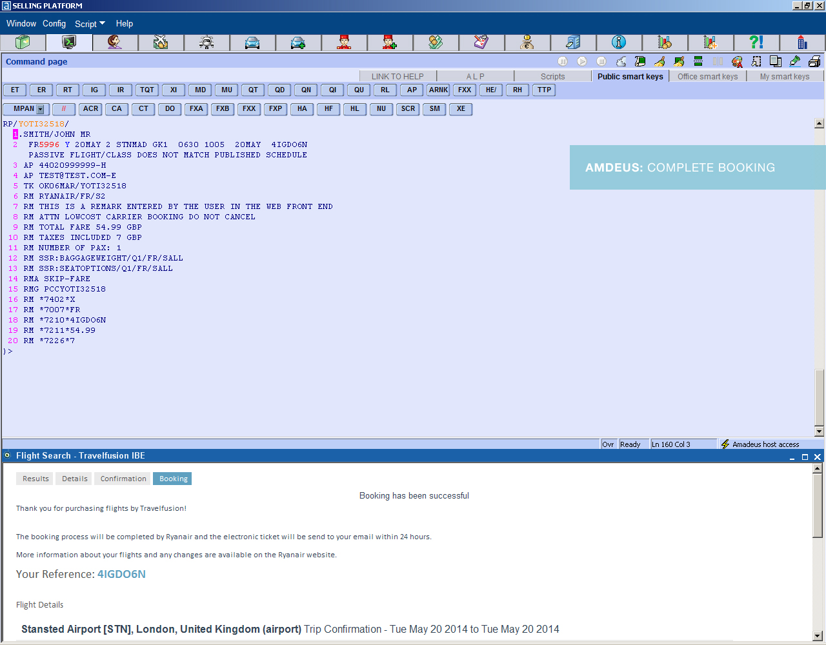Image resolution: width=826 pixels, height=645 pixels.
Task: Open the color palette font icon
Action: pyautogui.click(x=737, y=61)
